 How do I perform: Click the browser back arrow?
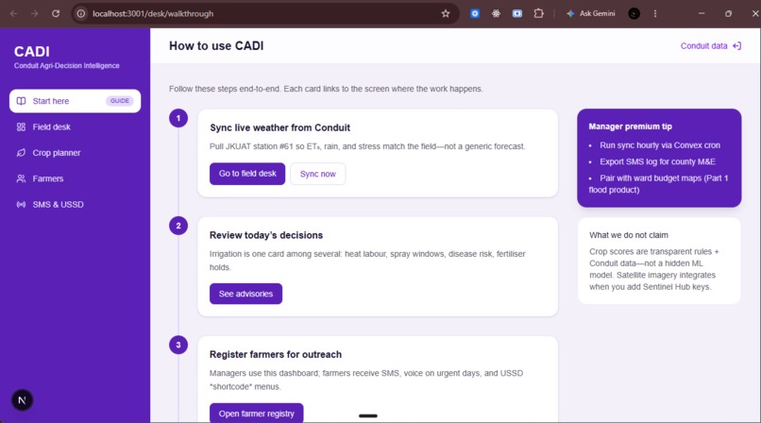[13, 13]
